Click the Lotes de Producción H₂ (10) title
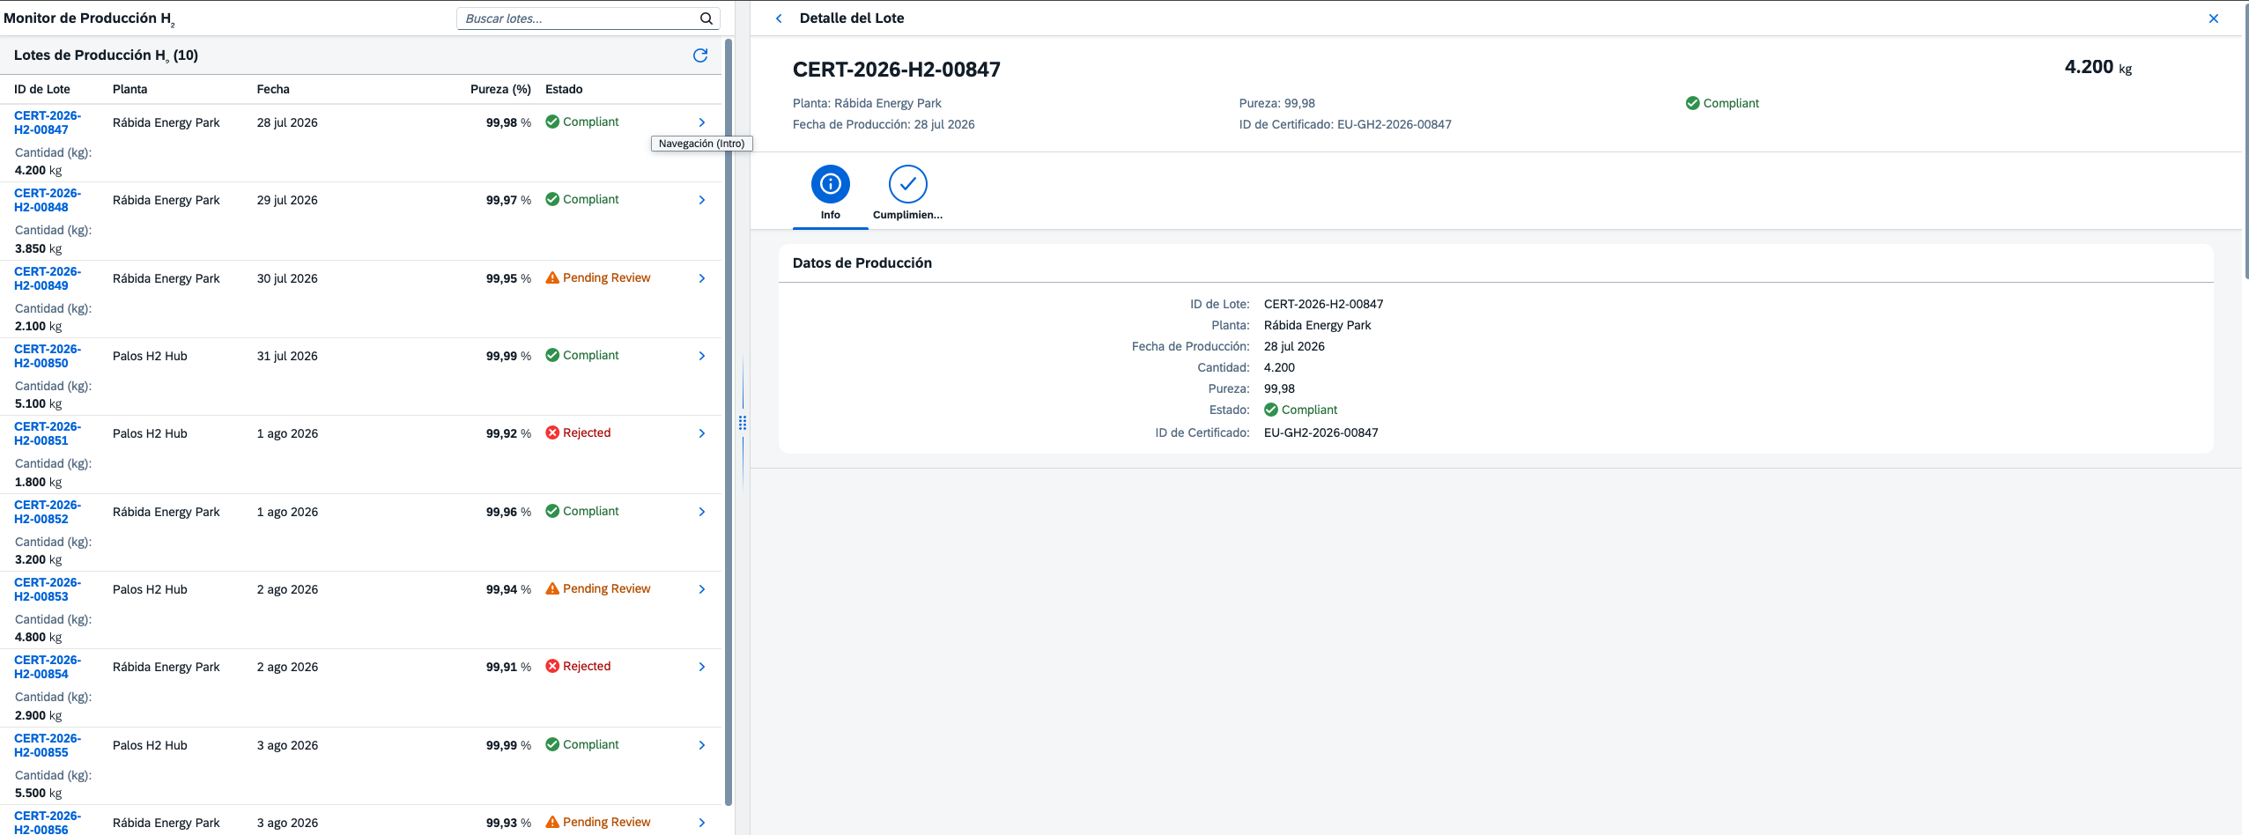Screen dimensions: 2249x835 106,55
